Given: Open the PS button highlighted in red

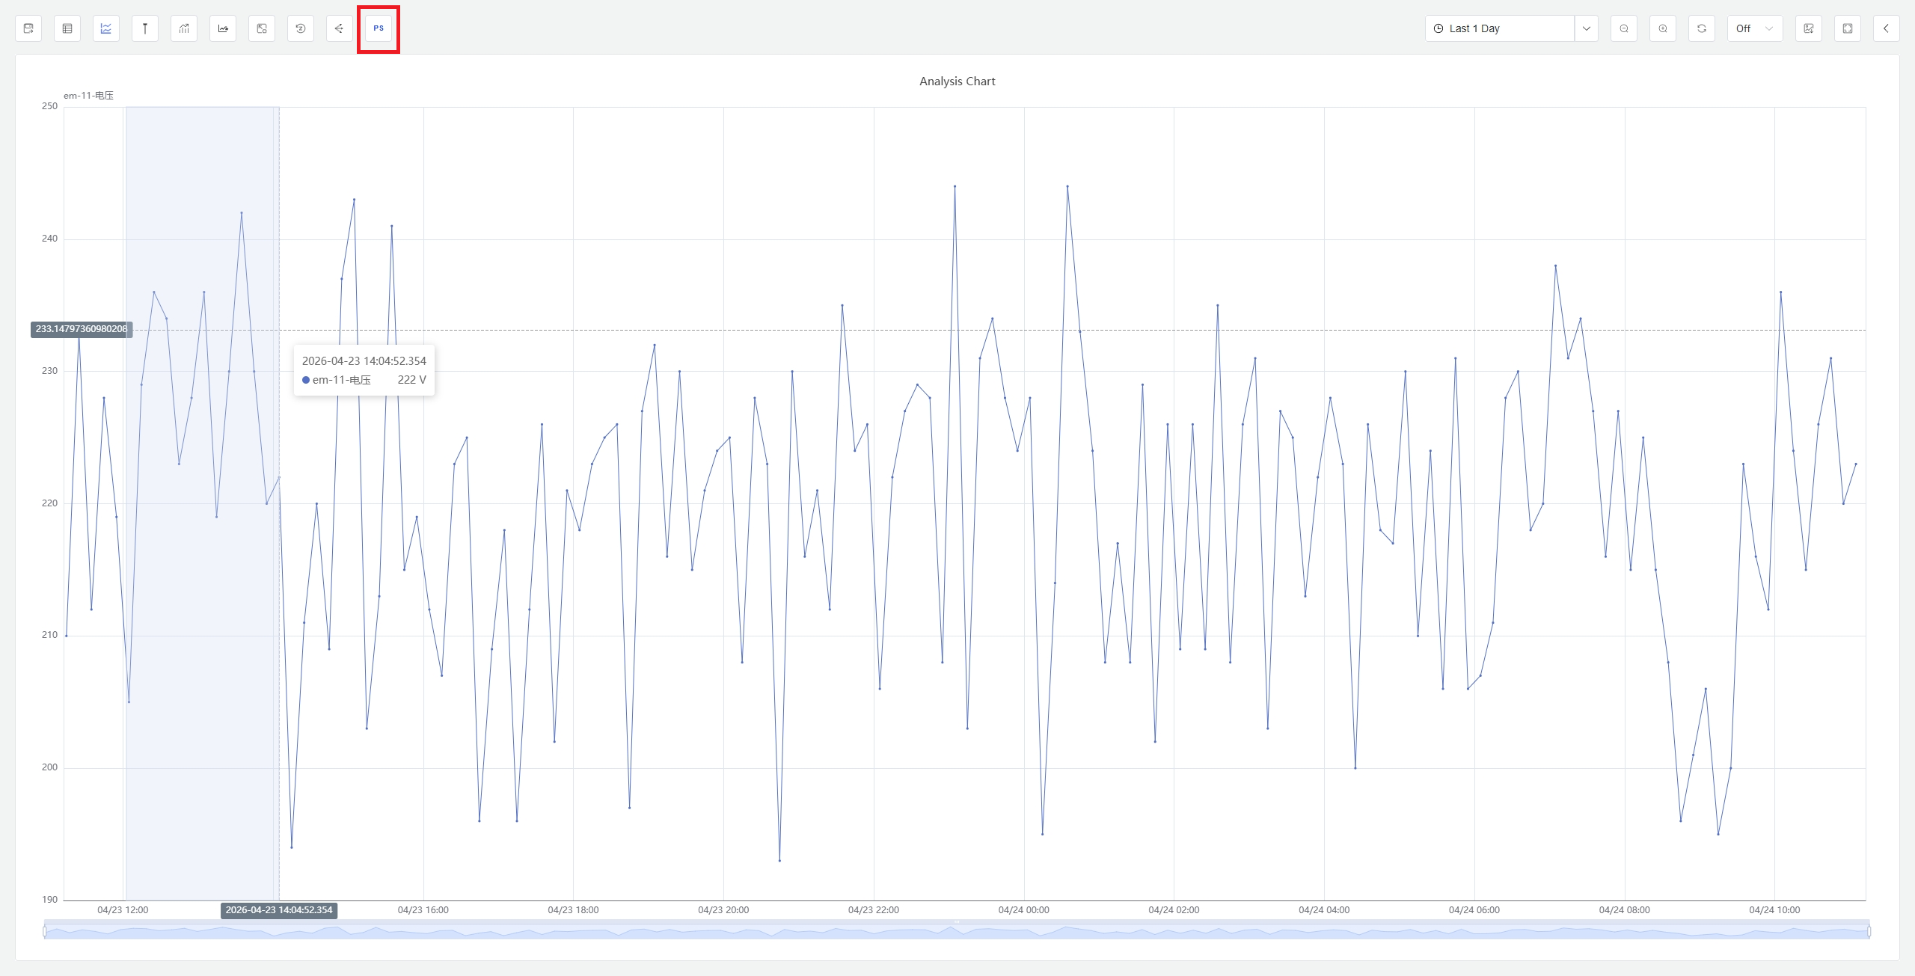Looking at the screenshot, I should click(378, 28).
